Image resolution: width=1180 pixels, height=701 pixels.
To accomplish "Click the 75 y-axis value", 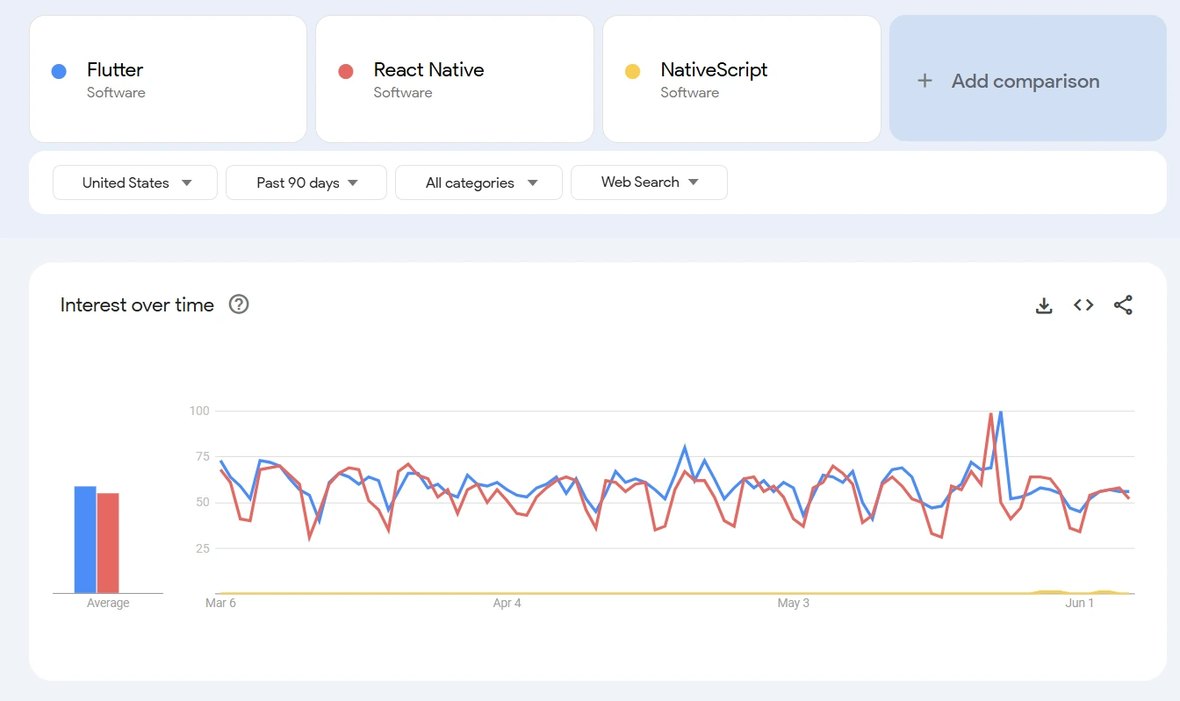I will 203,456.
